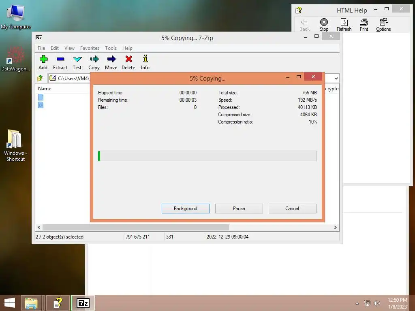Switch to the 7-Zip taskbar button
The image size is (415, 311).
tap(83, 303)
